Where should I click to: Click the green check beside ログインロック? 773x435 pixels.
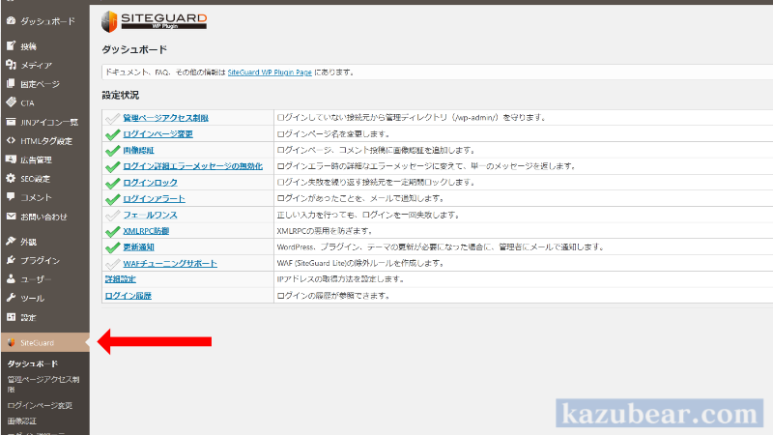pyautogui.click(x=113, y=183)
